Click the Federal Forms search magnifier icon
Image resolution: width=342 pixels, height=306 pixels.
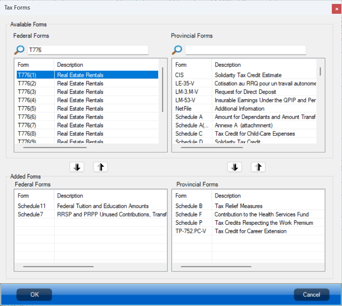tap(19, 50)
